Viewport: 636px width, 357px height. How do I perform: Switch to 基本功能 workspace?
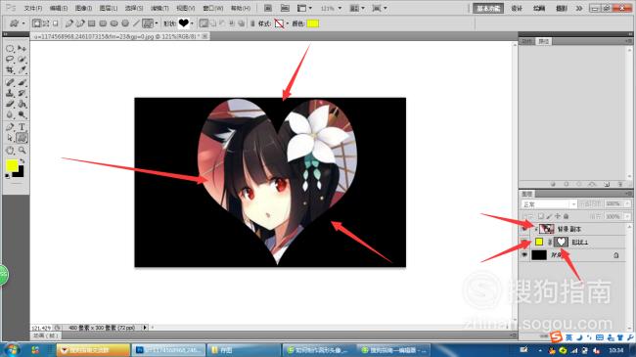click(488, 8)
